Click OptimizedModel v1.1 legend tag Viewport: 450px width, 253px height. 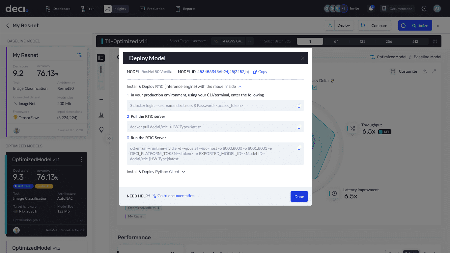click(x=143, y=208)
